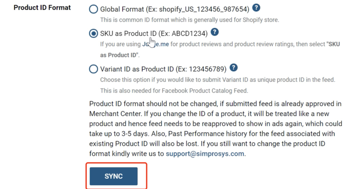Select the Variant ID as Product ID radio button
Image resolution: width=358 pixels, height=189 pixels.
[93, 69]
